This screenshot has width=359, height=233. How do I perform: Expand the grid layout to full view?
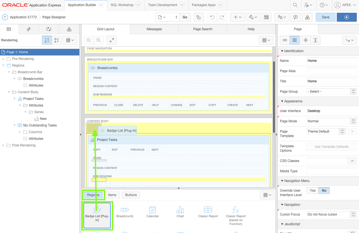(x=112, y=40)
